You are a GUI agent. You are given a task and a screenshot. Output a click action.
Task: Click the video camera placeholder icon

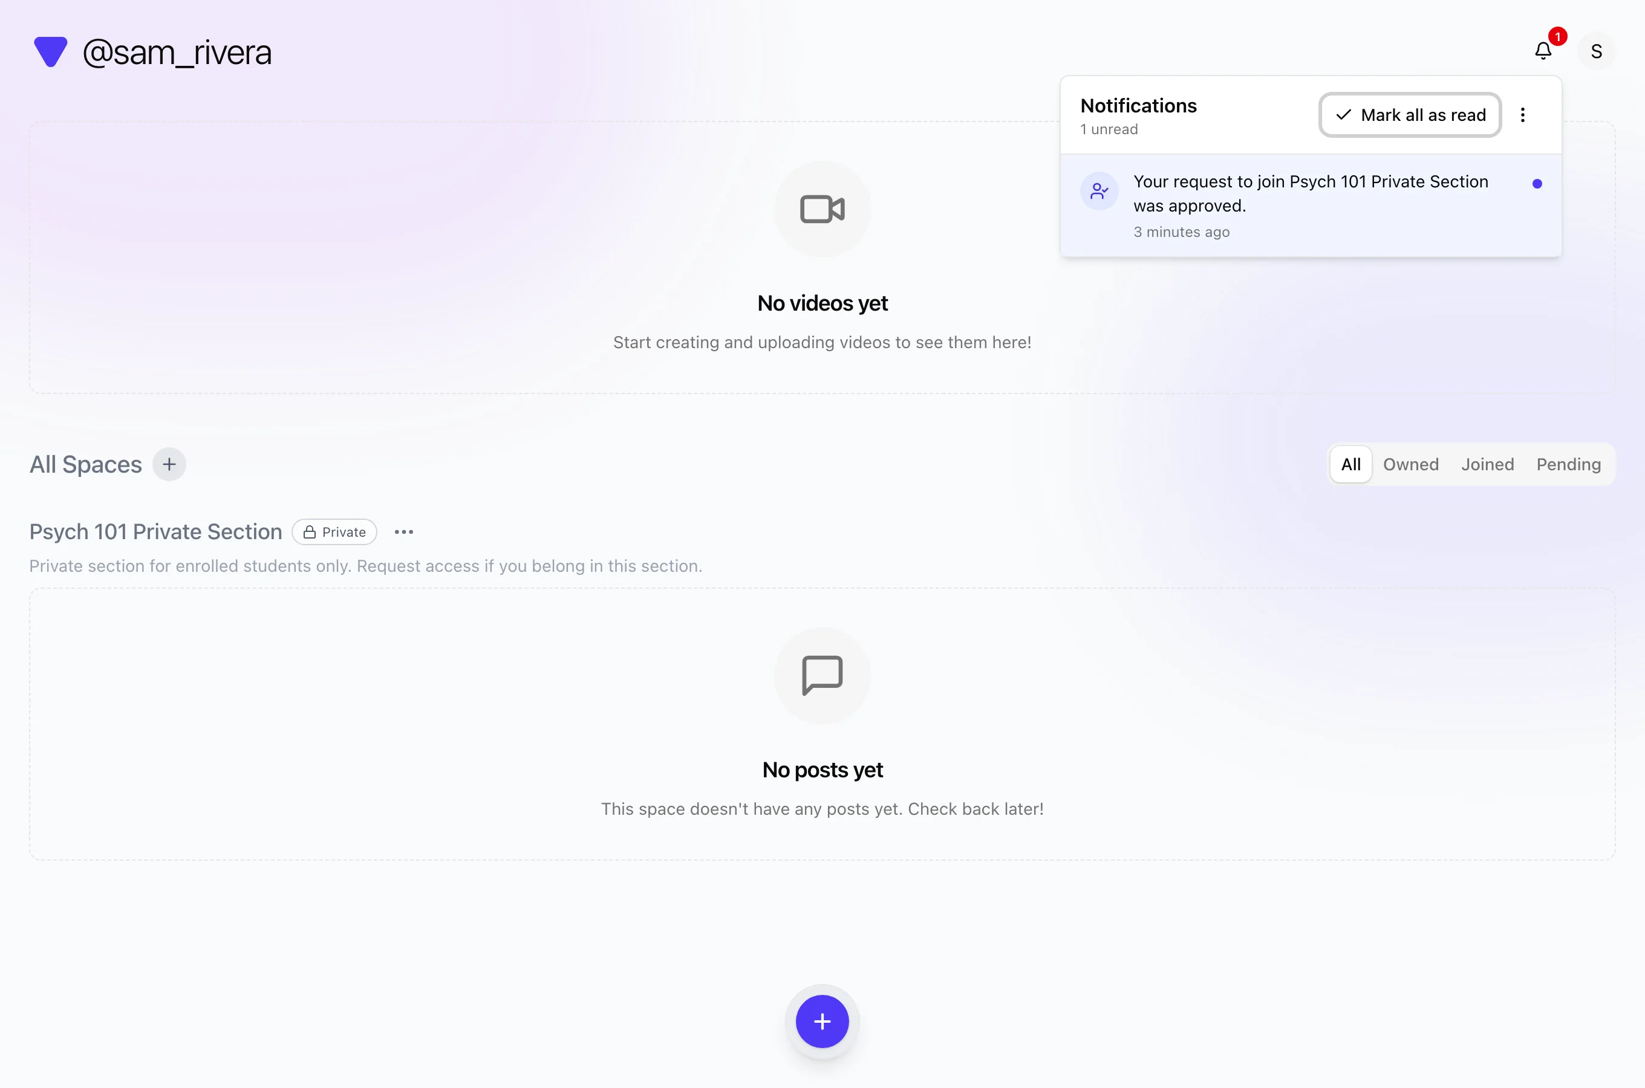click(822, 209)
